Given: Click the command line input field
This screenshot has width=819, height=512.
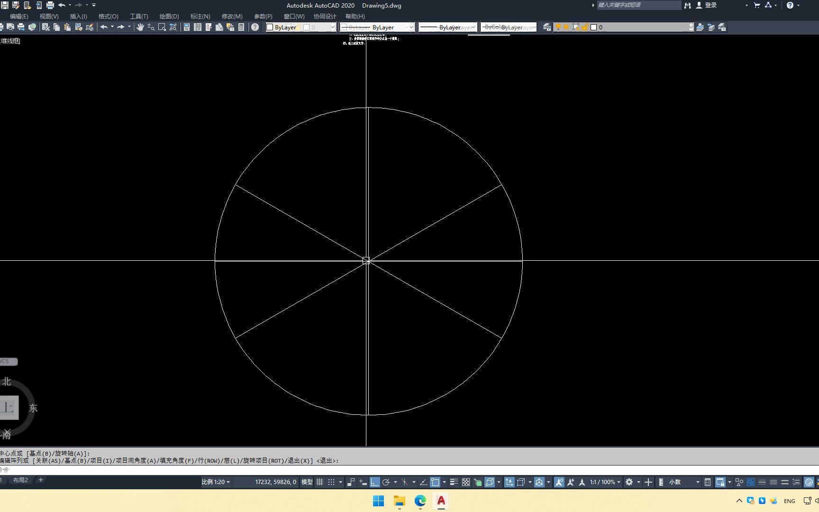Looking at the screenshot, I should [x=409, y=470].
